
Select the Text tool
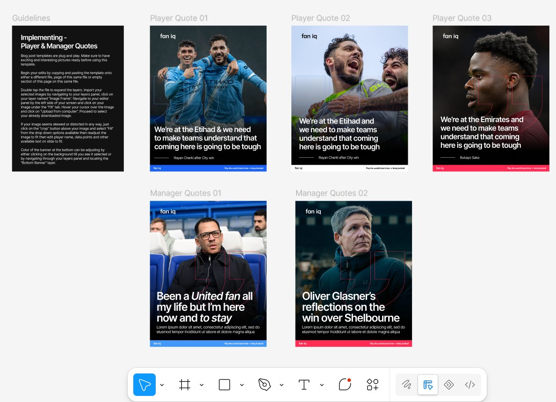click(x=304, y=385)
